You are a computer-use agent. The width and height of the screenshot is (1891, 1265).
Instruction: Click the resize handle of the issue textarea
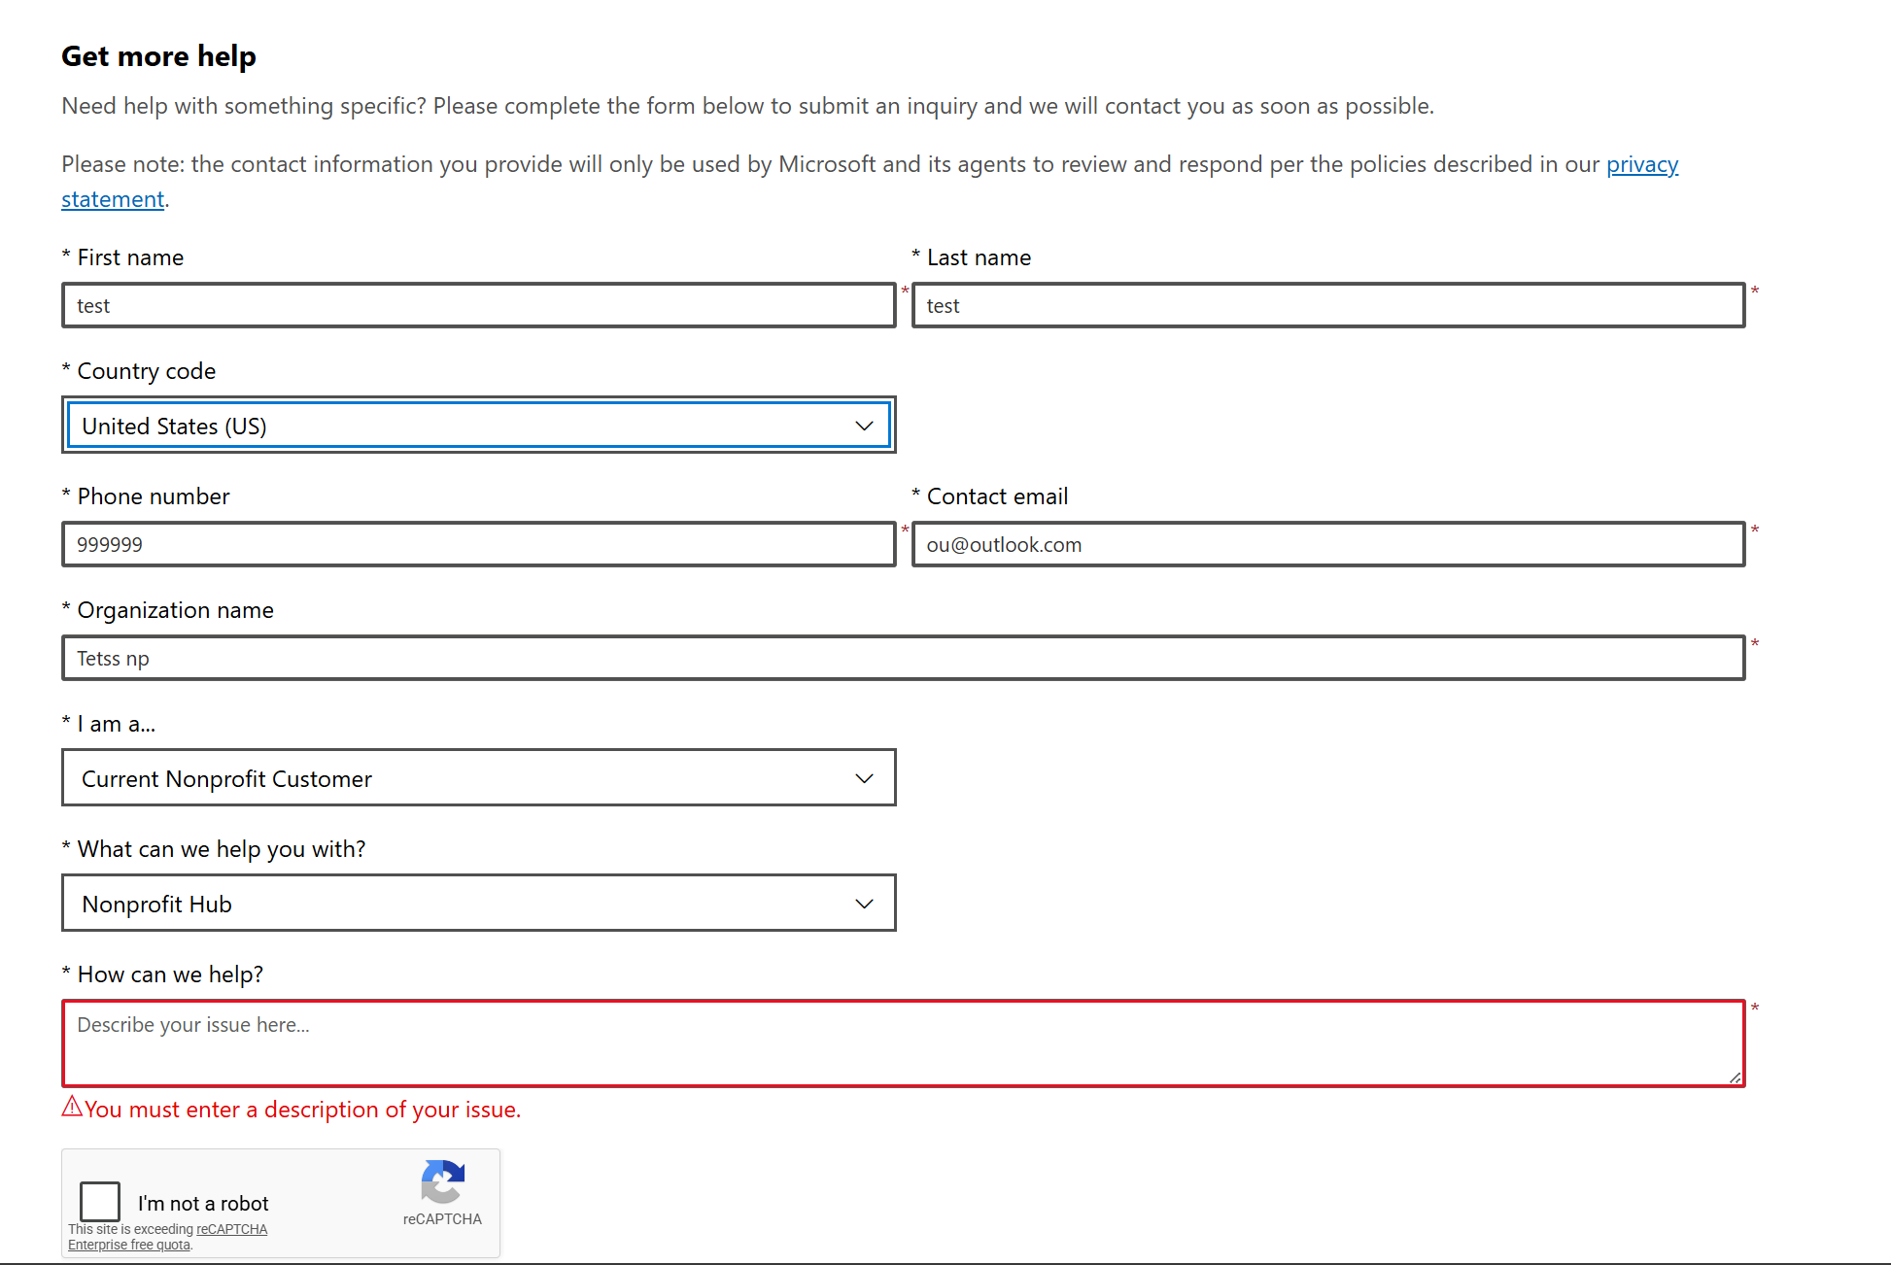1735,1077
